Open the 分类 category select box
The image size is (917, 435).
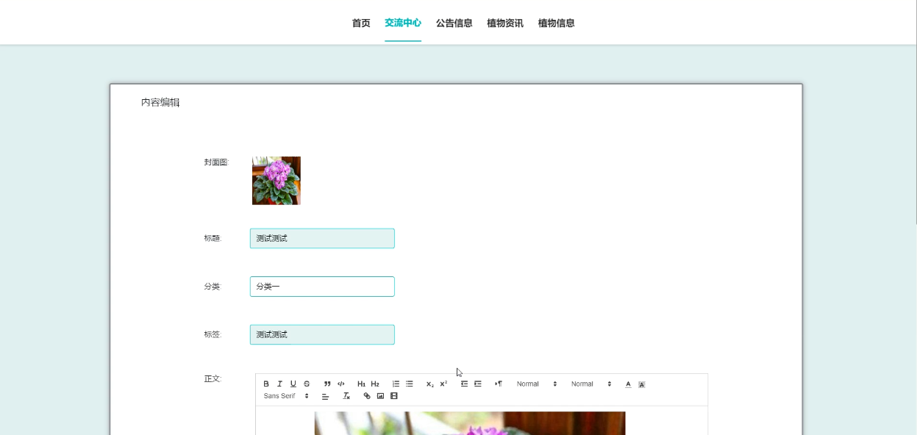tap(322, 287)
